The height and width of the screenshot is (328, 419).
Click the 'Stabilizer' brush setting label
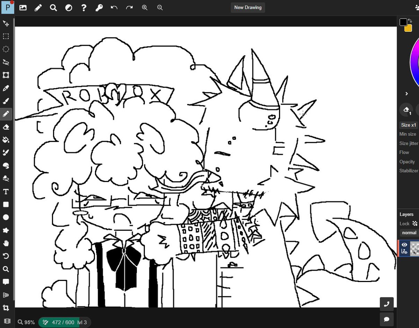[409, 171]
